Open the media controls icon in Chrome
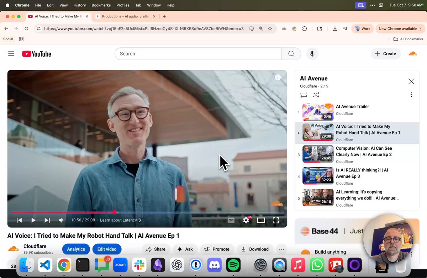The image size is (427, 278). (345, 29)
